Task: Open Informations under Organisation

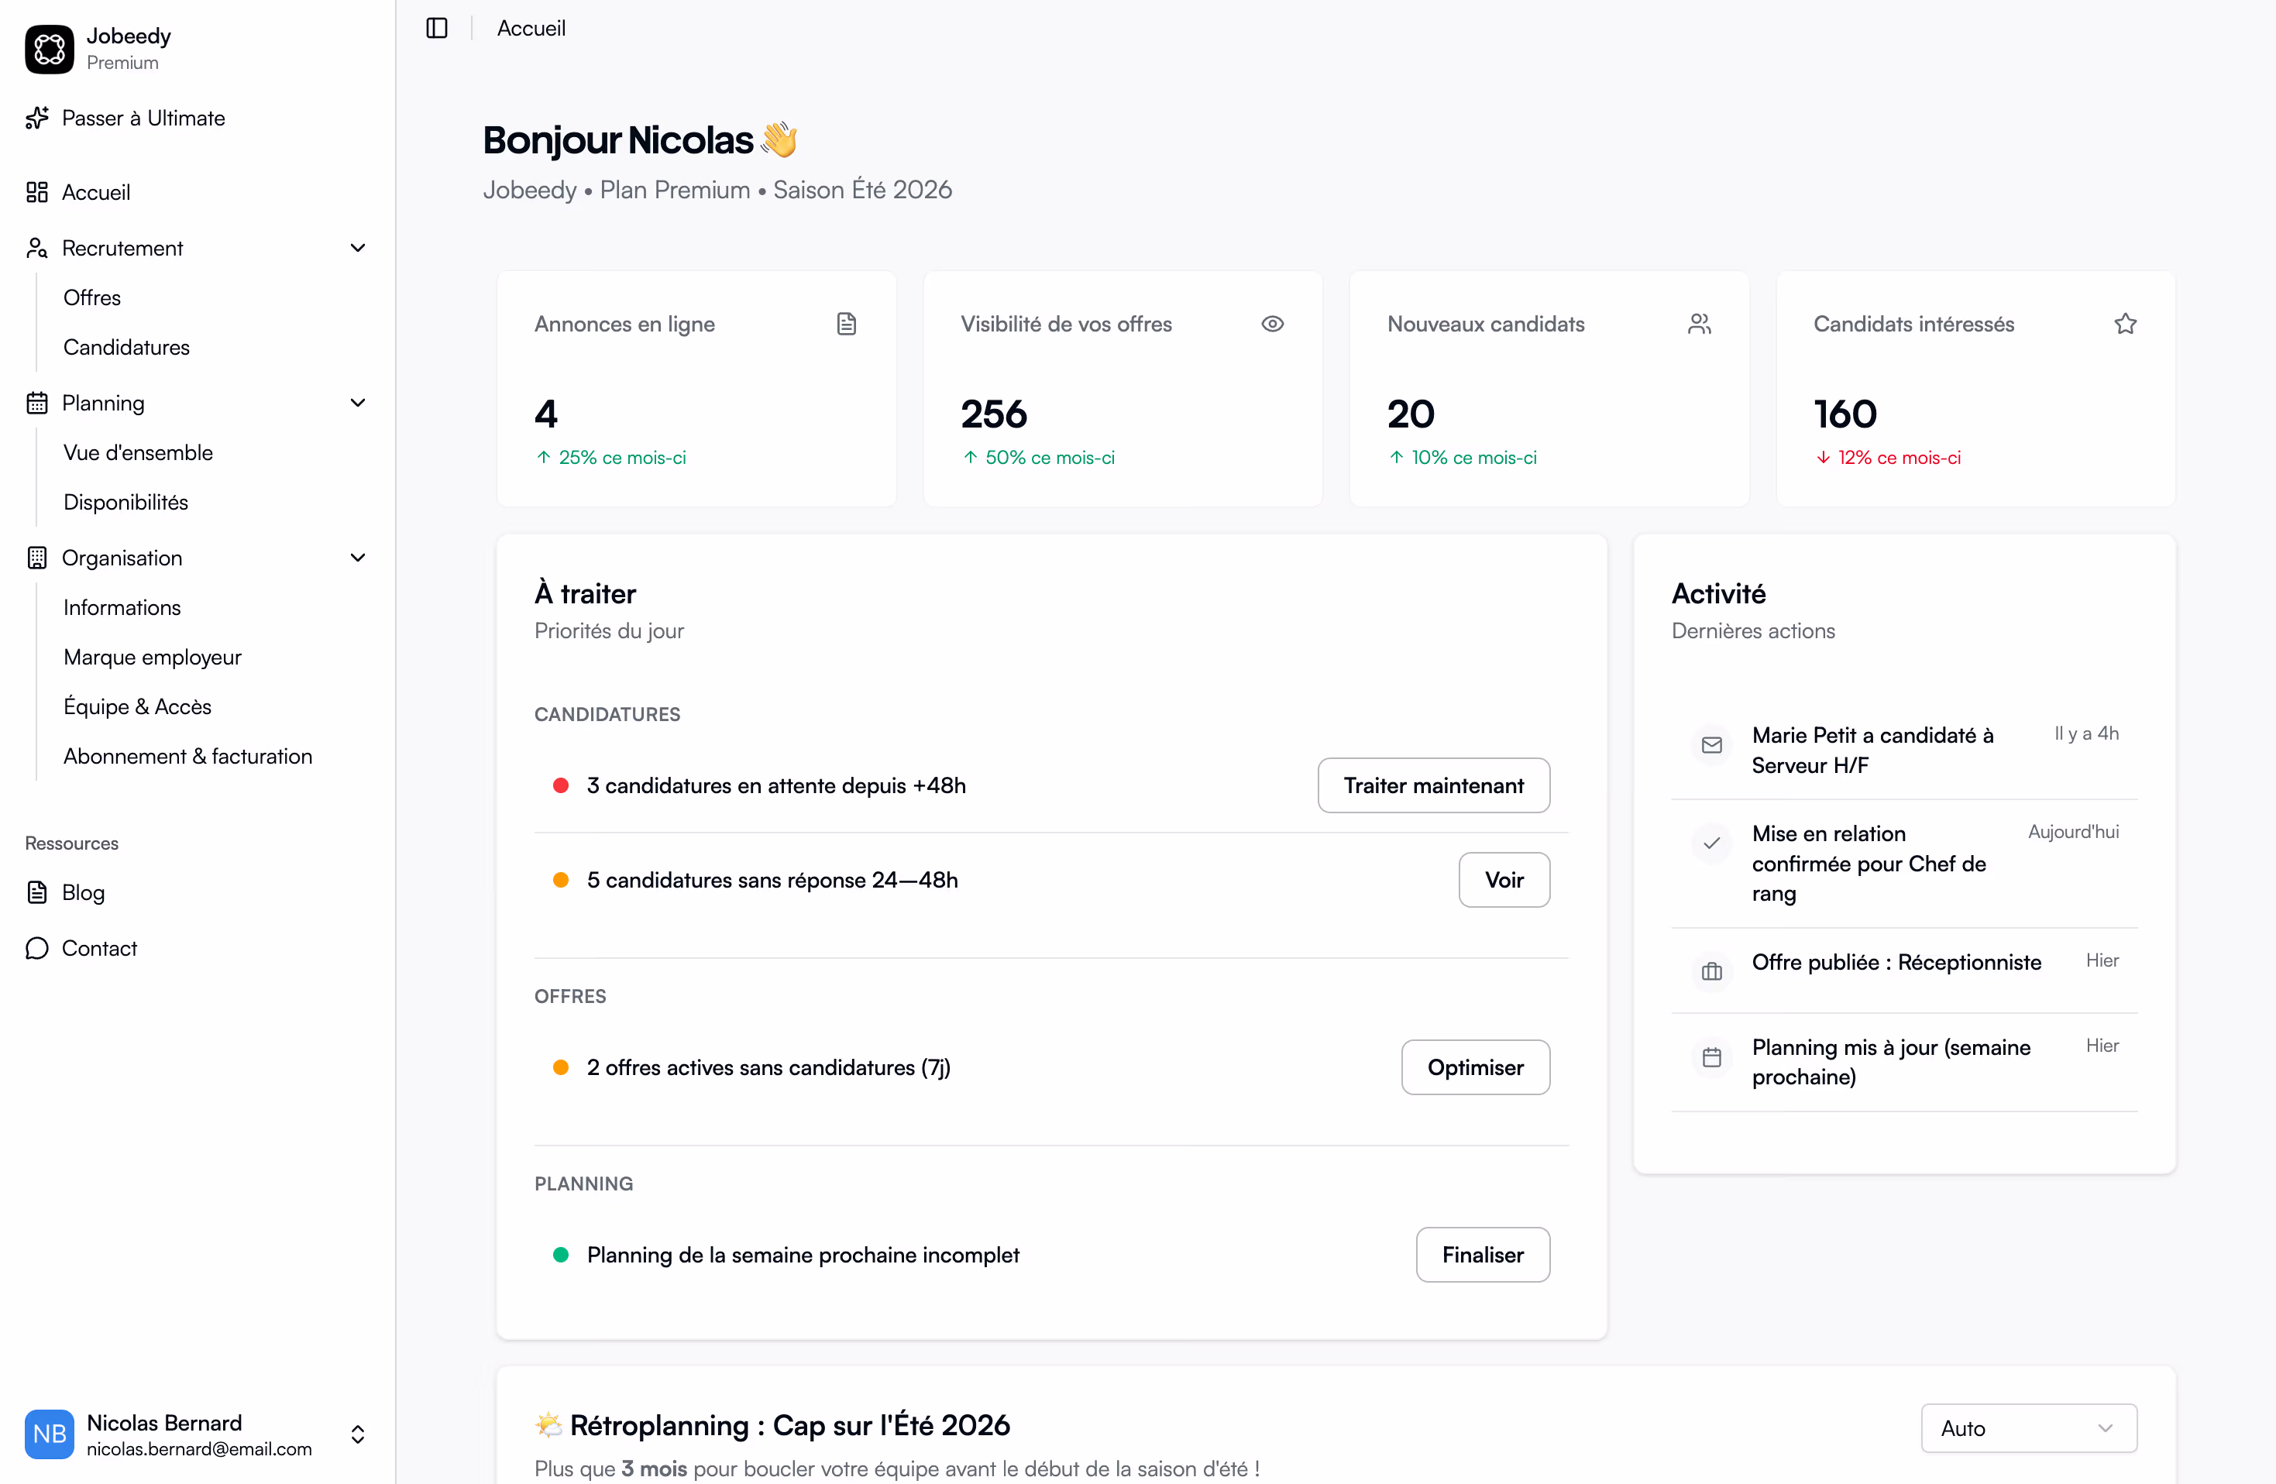Action: 122,607
